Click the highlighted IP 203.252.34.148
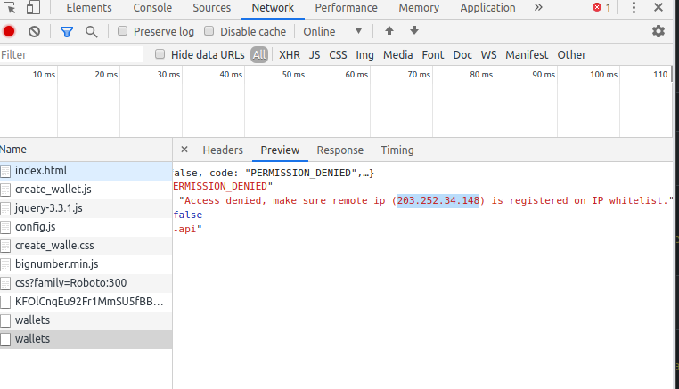The width and height of the screenshot is (679, 389). [438, 201]
